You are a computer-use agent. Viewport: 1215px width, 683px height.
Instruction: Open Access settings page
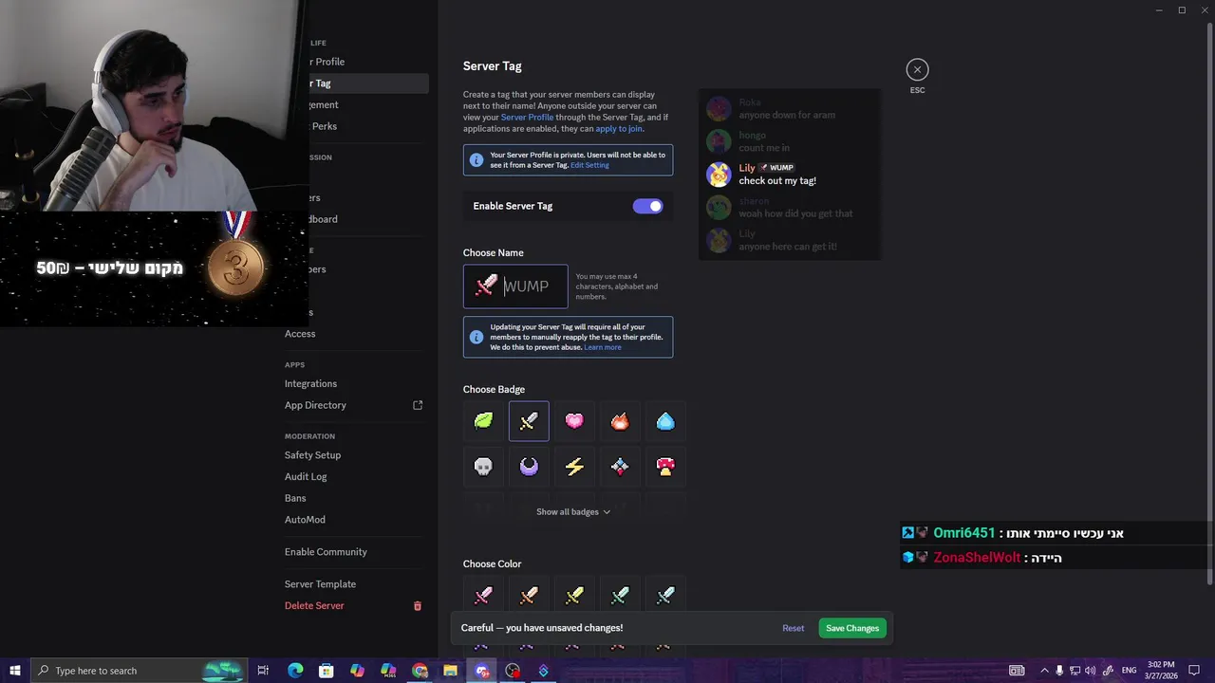[x=300, y=334]
